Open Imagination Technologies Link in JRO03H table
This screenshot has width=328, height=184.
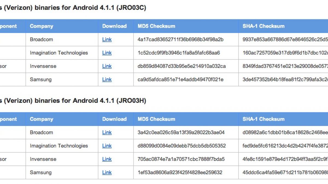(x=107, y=146)
